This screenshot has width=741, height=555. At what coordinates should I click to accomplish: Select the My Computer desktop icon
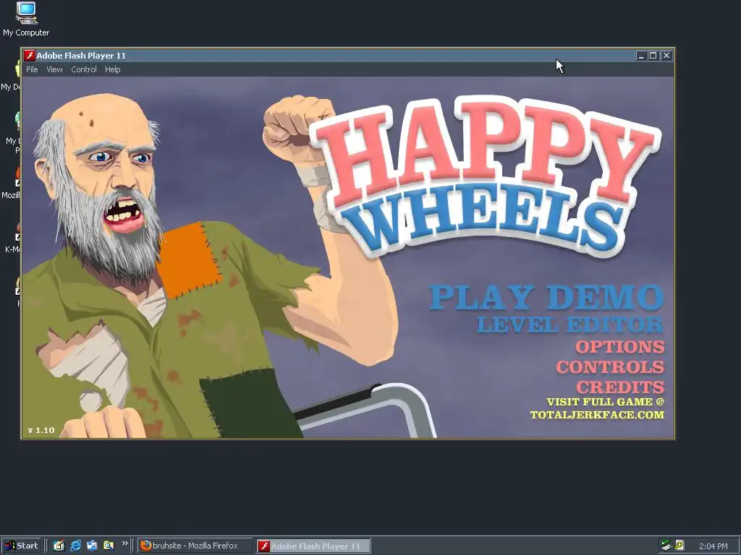point(26,20)
